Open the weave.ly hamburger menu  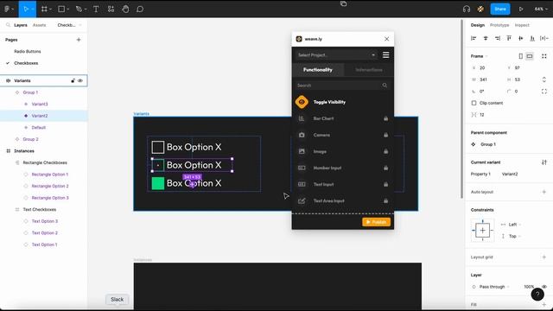point(386,55)
